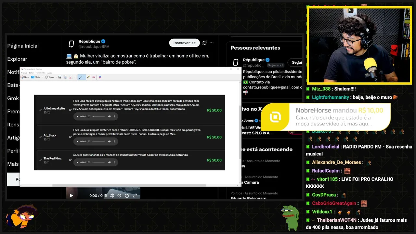Click the Modo button in Snipping Tool
Image resolution: width=416 pixels, height=234 pixels.
click(x=35, y=77)
